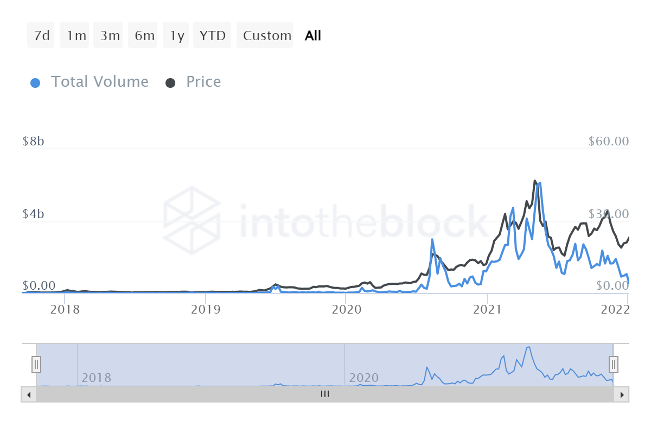Screen dimensions: 651x434
Task: Select the YTD time range
Action: 212,35
